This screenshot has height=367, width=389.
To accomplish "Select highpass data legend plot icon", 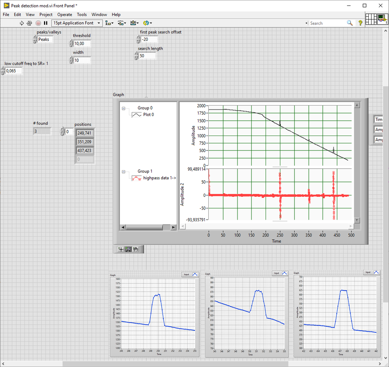I will click(137, 178).
